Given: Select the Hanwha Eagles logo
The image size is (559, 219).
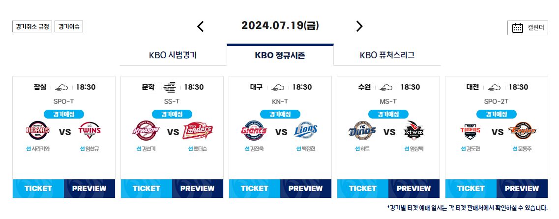Looking at the screenshot, I should point(522,132).
